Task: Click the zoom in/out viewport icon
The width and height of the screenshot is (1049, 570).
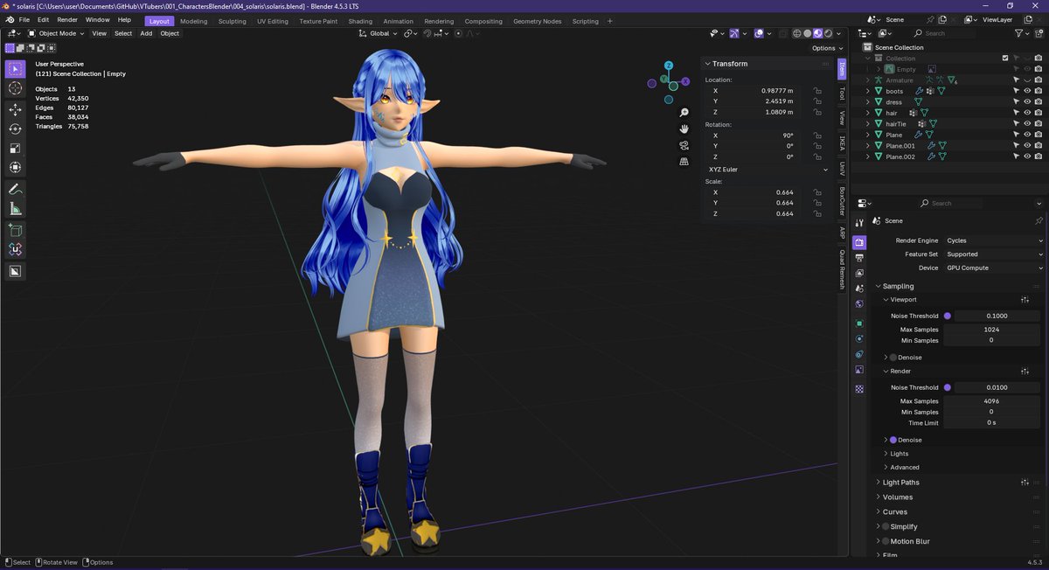Action: (x=684, y=113)
